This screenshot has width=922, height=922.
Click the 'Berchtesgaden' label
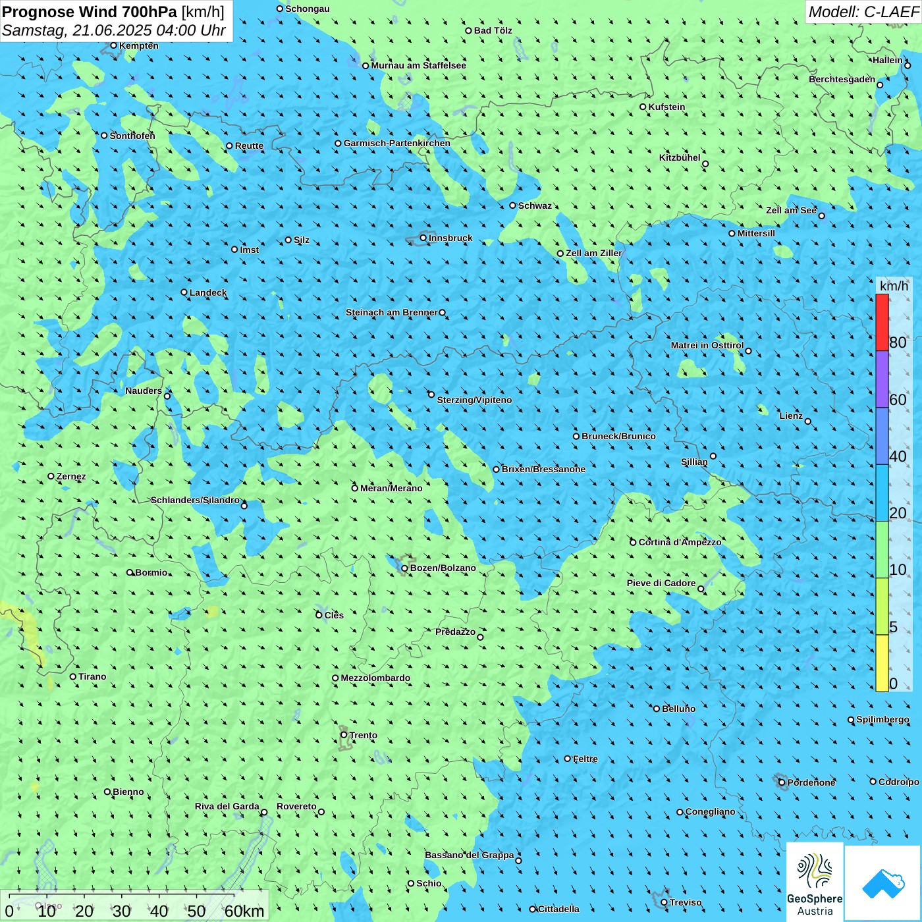(842, 79)
